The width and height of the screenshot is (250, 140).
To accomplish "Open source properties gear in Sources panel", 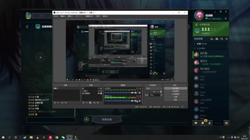I will click(x=90, y=103).
